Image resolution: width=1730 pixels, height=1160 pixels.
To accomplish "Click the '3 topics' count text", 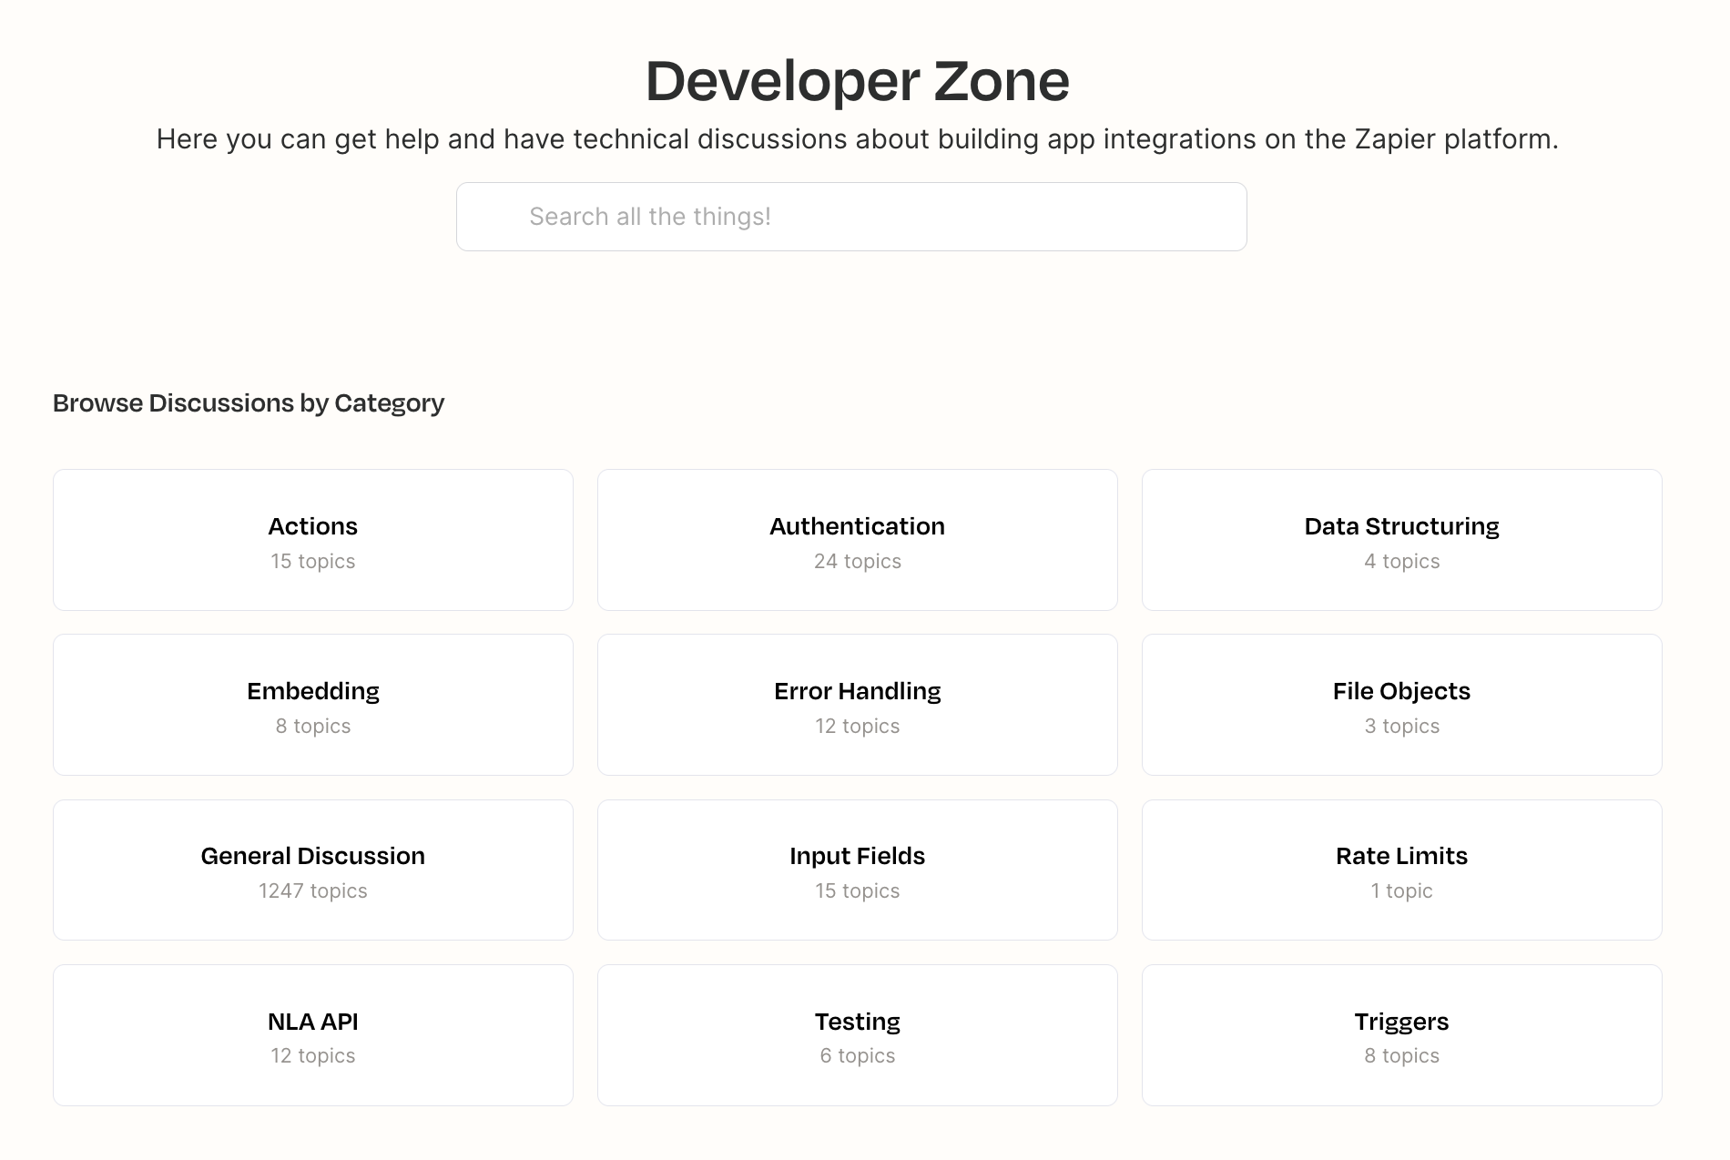I will [x=1402, y=726].
